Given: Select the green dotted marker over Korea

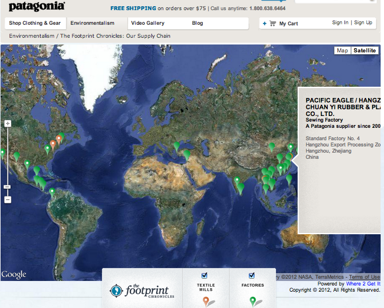Looking at the screenshot, I should [x=291, y=148].
